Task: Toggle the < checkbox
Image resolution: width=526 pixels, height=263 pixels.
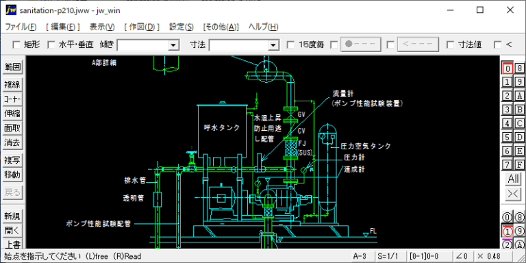Action: 498,45
